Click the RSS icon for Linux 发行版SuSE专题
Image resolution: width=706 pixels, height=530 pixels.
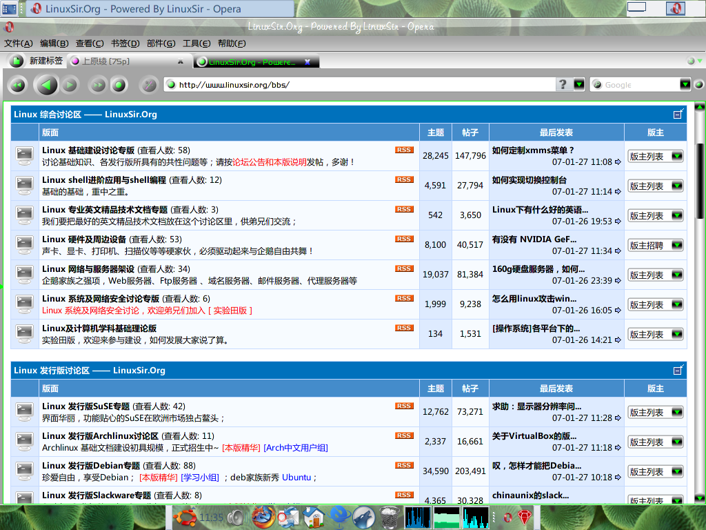404,406
